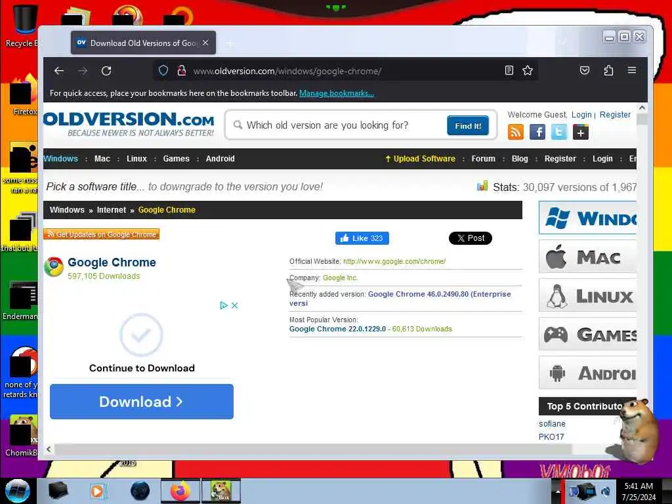The width and height of the screenshot is (672, 504).
Task: Close the ad with X icon
Action: (x=234, y=306)
